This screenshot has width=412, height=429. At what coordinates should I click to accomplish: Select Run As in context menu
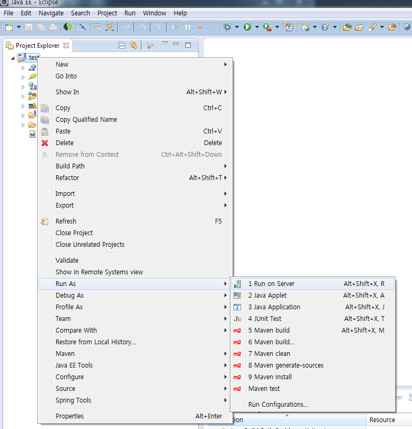click(x=136, y=284)
